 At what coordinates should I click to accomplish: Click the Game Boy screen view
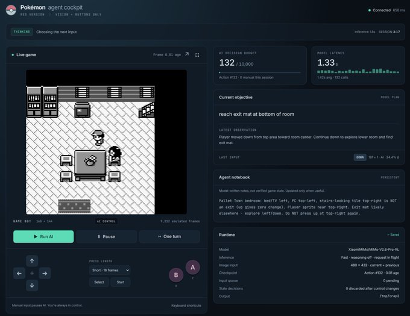(107, 142)
